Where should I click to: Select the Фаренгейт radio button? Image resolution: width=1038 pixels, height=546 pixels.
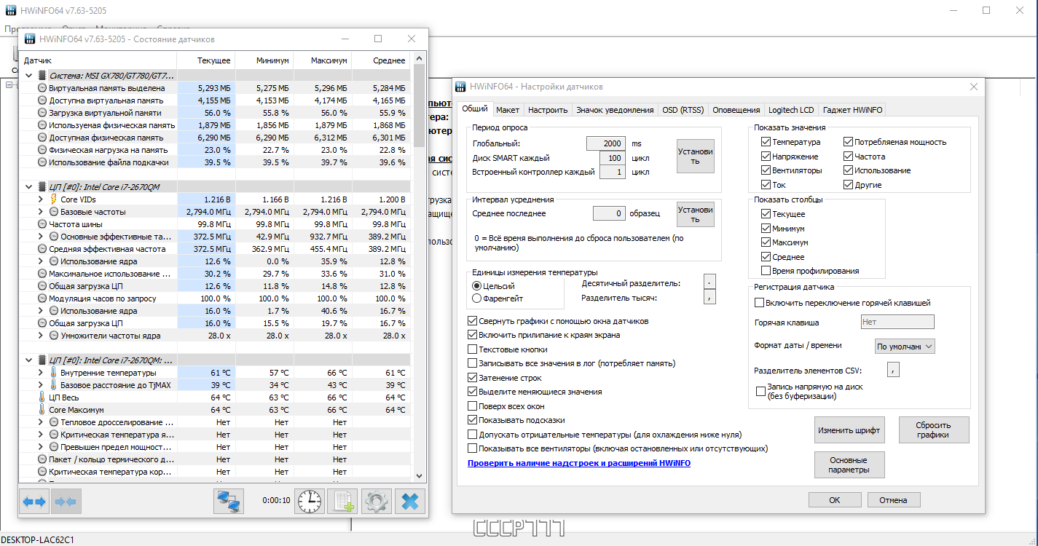[477, 298]
